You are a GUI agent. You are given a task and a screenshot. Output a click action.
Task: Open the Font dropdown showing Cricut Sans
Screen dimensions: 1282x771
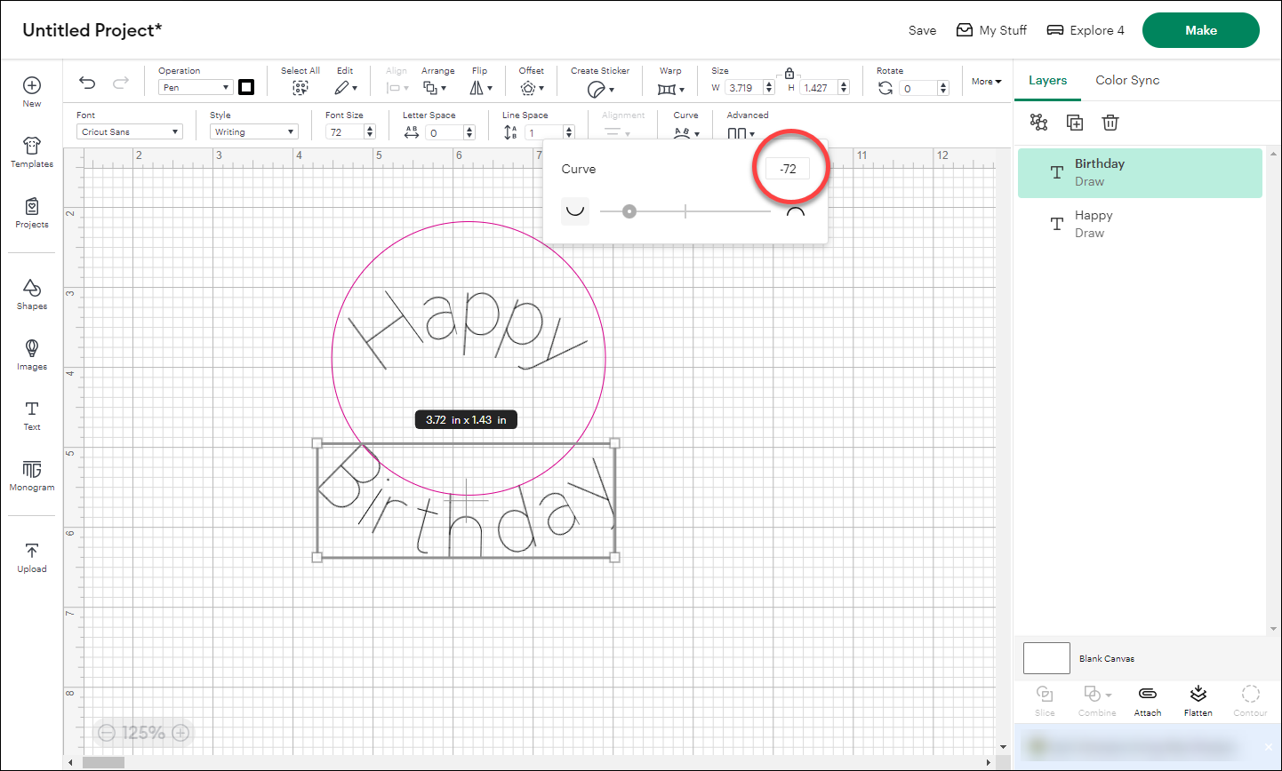[x=129, y=131]
